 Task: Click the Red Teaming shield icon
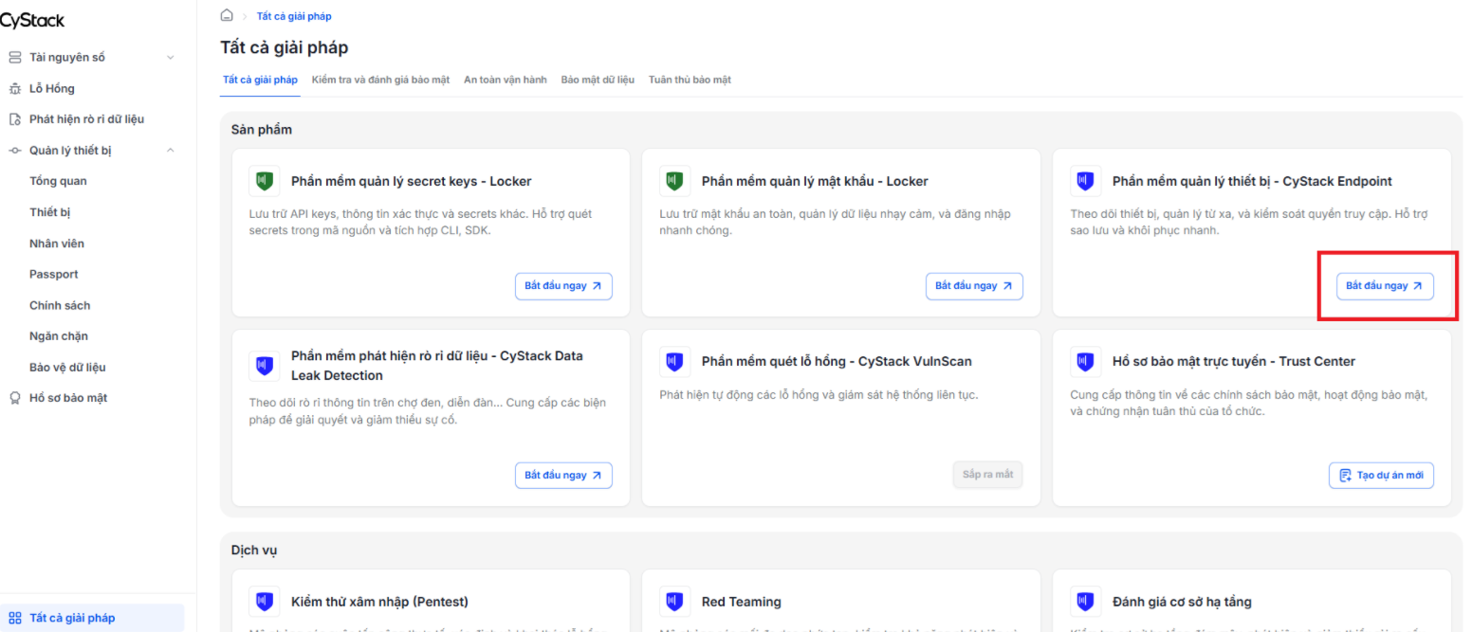(673, 601)
